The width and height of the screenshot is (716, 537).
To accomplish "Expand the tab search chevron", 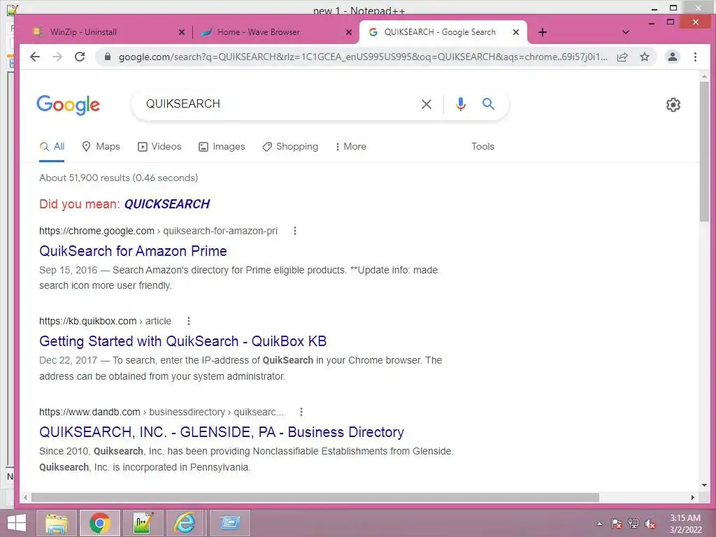I will (x=626, y=32).
